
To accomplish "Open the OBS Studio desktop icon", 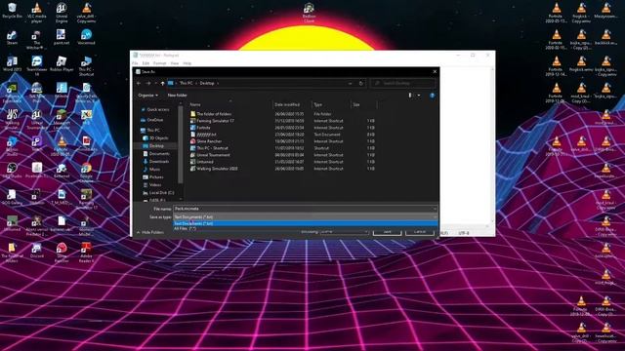I will (12, 171).
